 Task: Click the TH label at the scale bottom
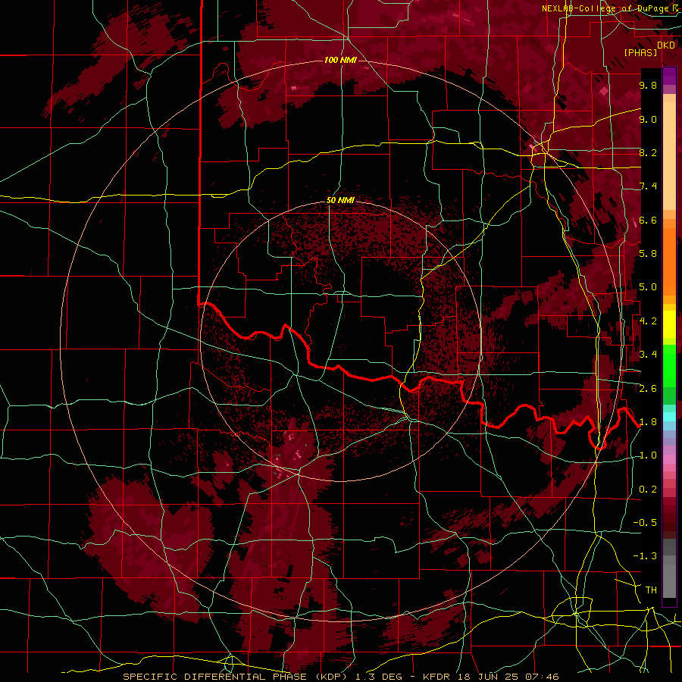click(651, 590)
